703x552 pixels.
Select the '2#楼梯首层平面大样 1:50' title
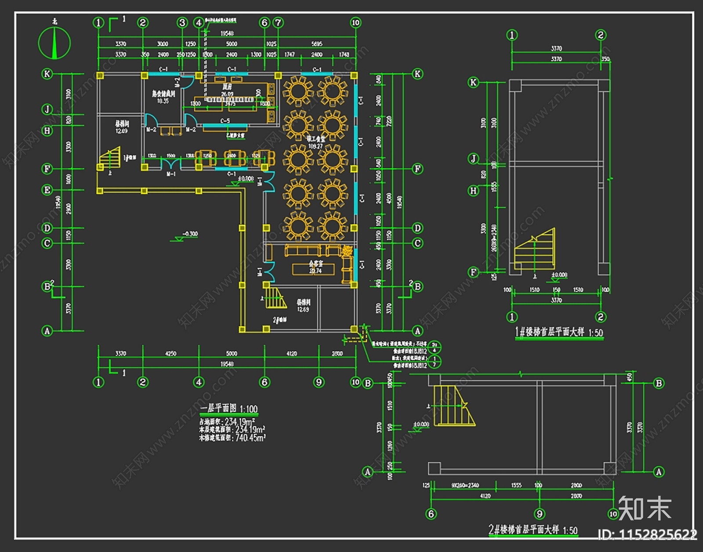[x=533, y=530]
